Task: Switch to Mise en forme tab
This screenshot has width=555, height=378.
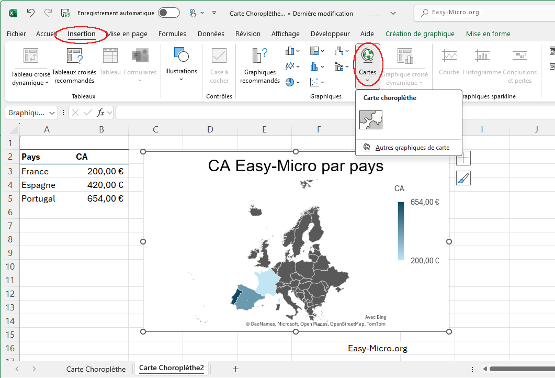Action: [488, 34]
